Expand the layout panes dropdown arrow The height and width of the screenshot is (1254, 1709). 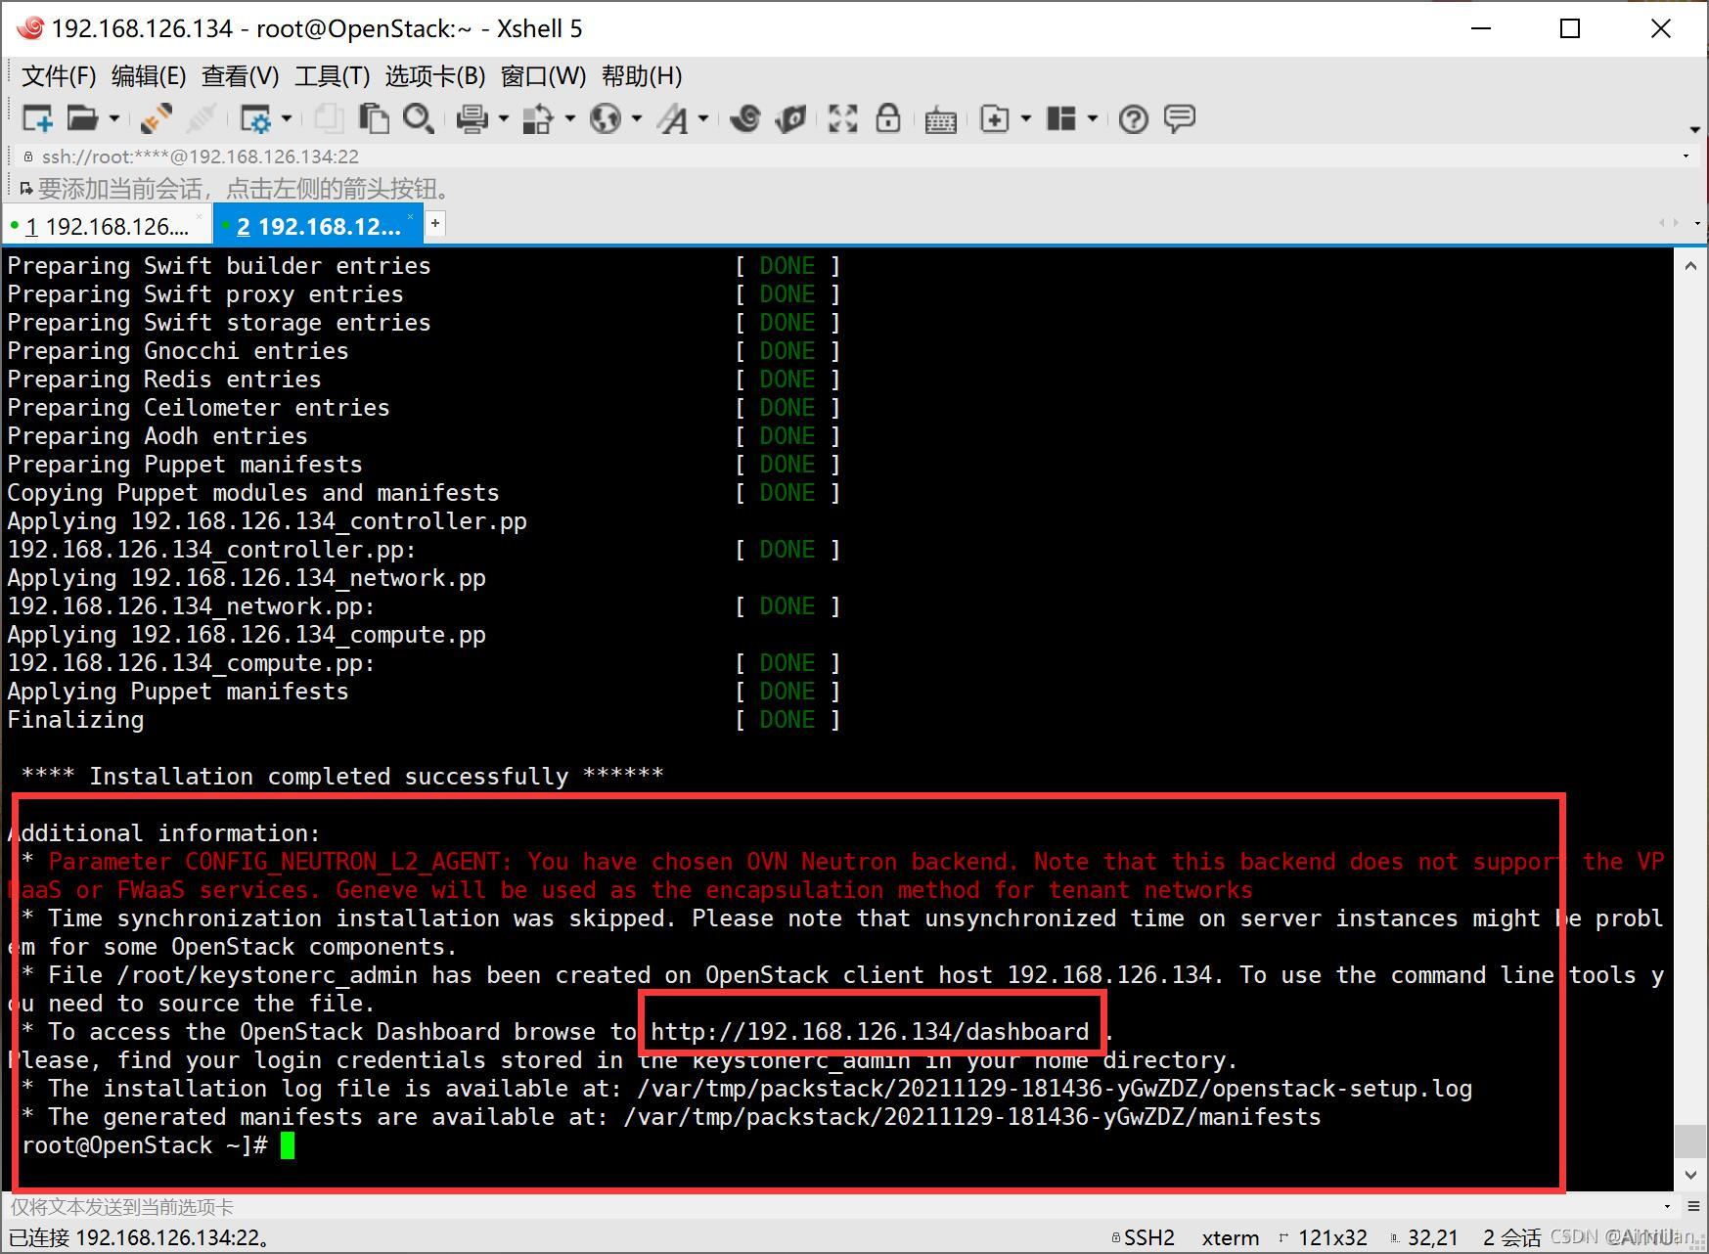click(x=1093, y=118)
